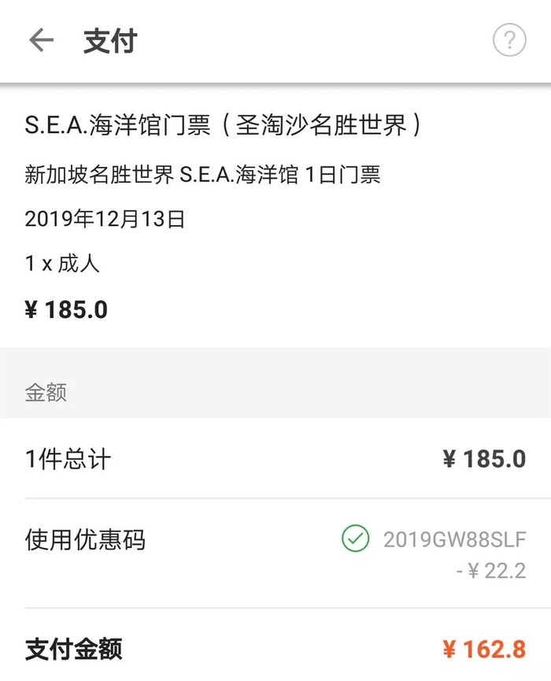Click the bold ticket price under 成人

(x=66, y=309)
